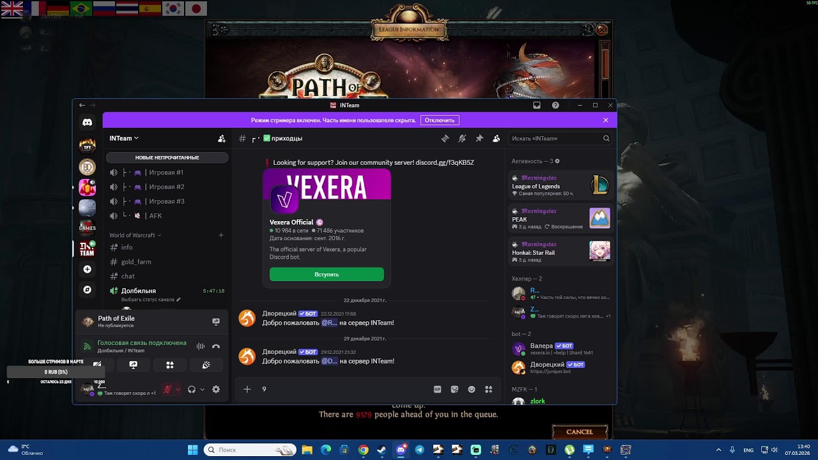This screenshot has height=460, width=818.
Task: Click the zlork member entry
Action: click(561, 401)
